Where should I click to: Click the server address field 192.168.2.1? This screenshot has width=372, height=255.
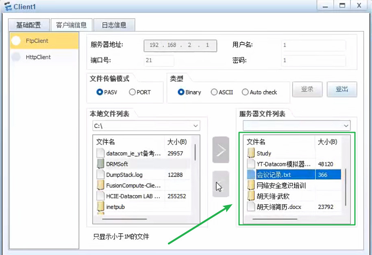[180, 45]
